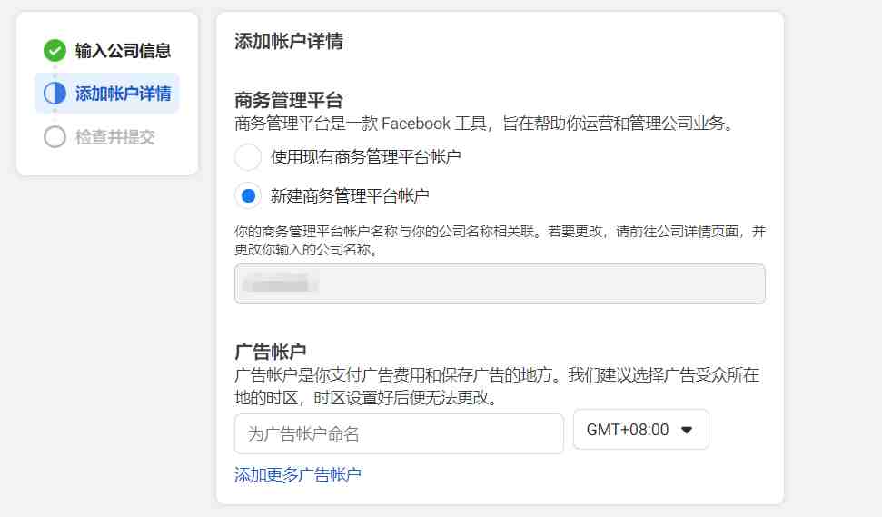Select 添加帐户详情 step in sidebar
This screenshot has width=882, height=517.
(x=107, y=94)
